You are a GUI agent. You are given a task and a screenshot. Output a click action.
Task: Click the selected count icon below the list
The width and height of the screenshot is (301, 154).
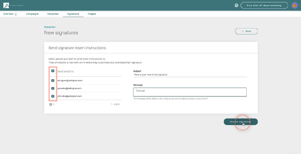point(51,104)
